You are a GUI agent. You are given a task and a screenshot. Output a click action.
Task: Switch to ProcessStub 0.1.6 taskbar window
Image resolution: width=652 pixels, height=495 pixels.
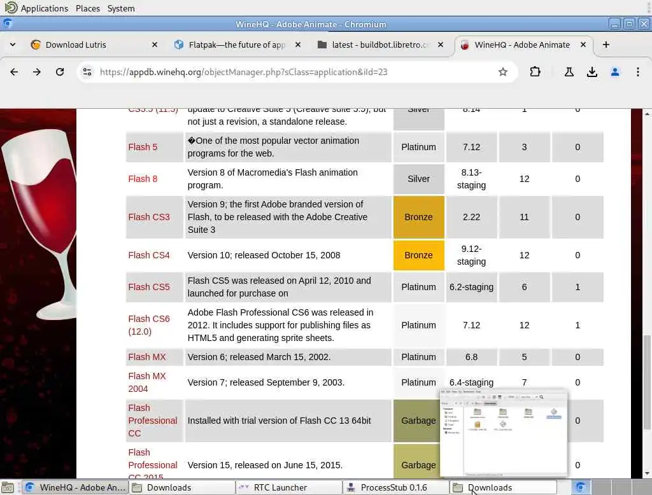click(x=396, y=487)
